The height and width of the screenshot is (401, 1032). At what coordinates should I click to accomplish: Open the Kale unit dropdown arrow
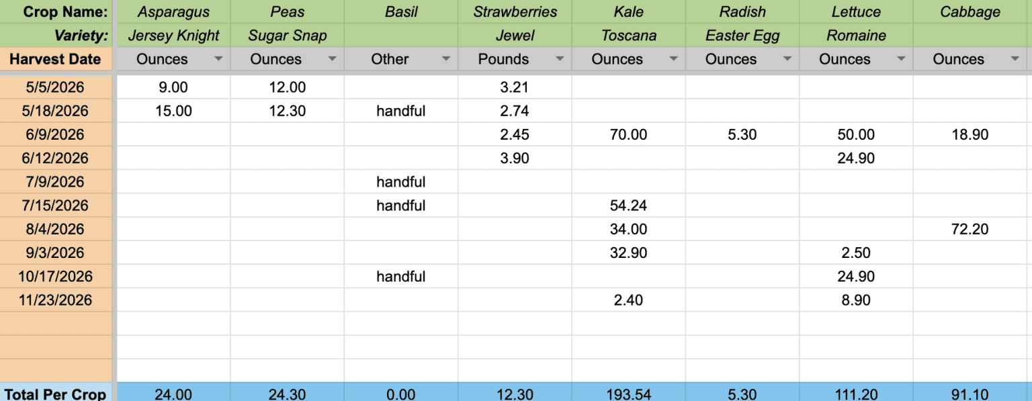pyautogui.click(x=674, y=59)
